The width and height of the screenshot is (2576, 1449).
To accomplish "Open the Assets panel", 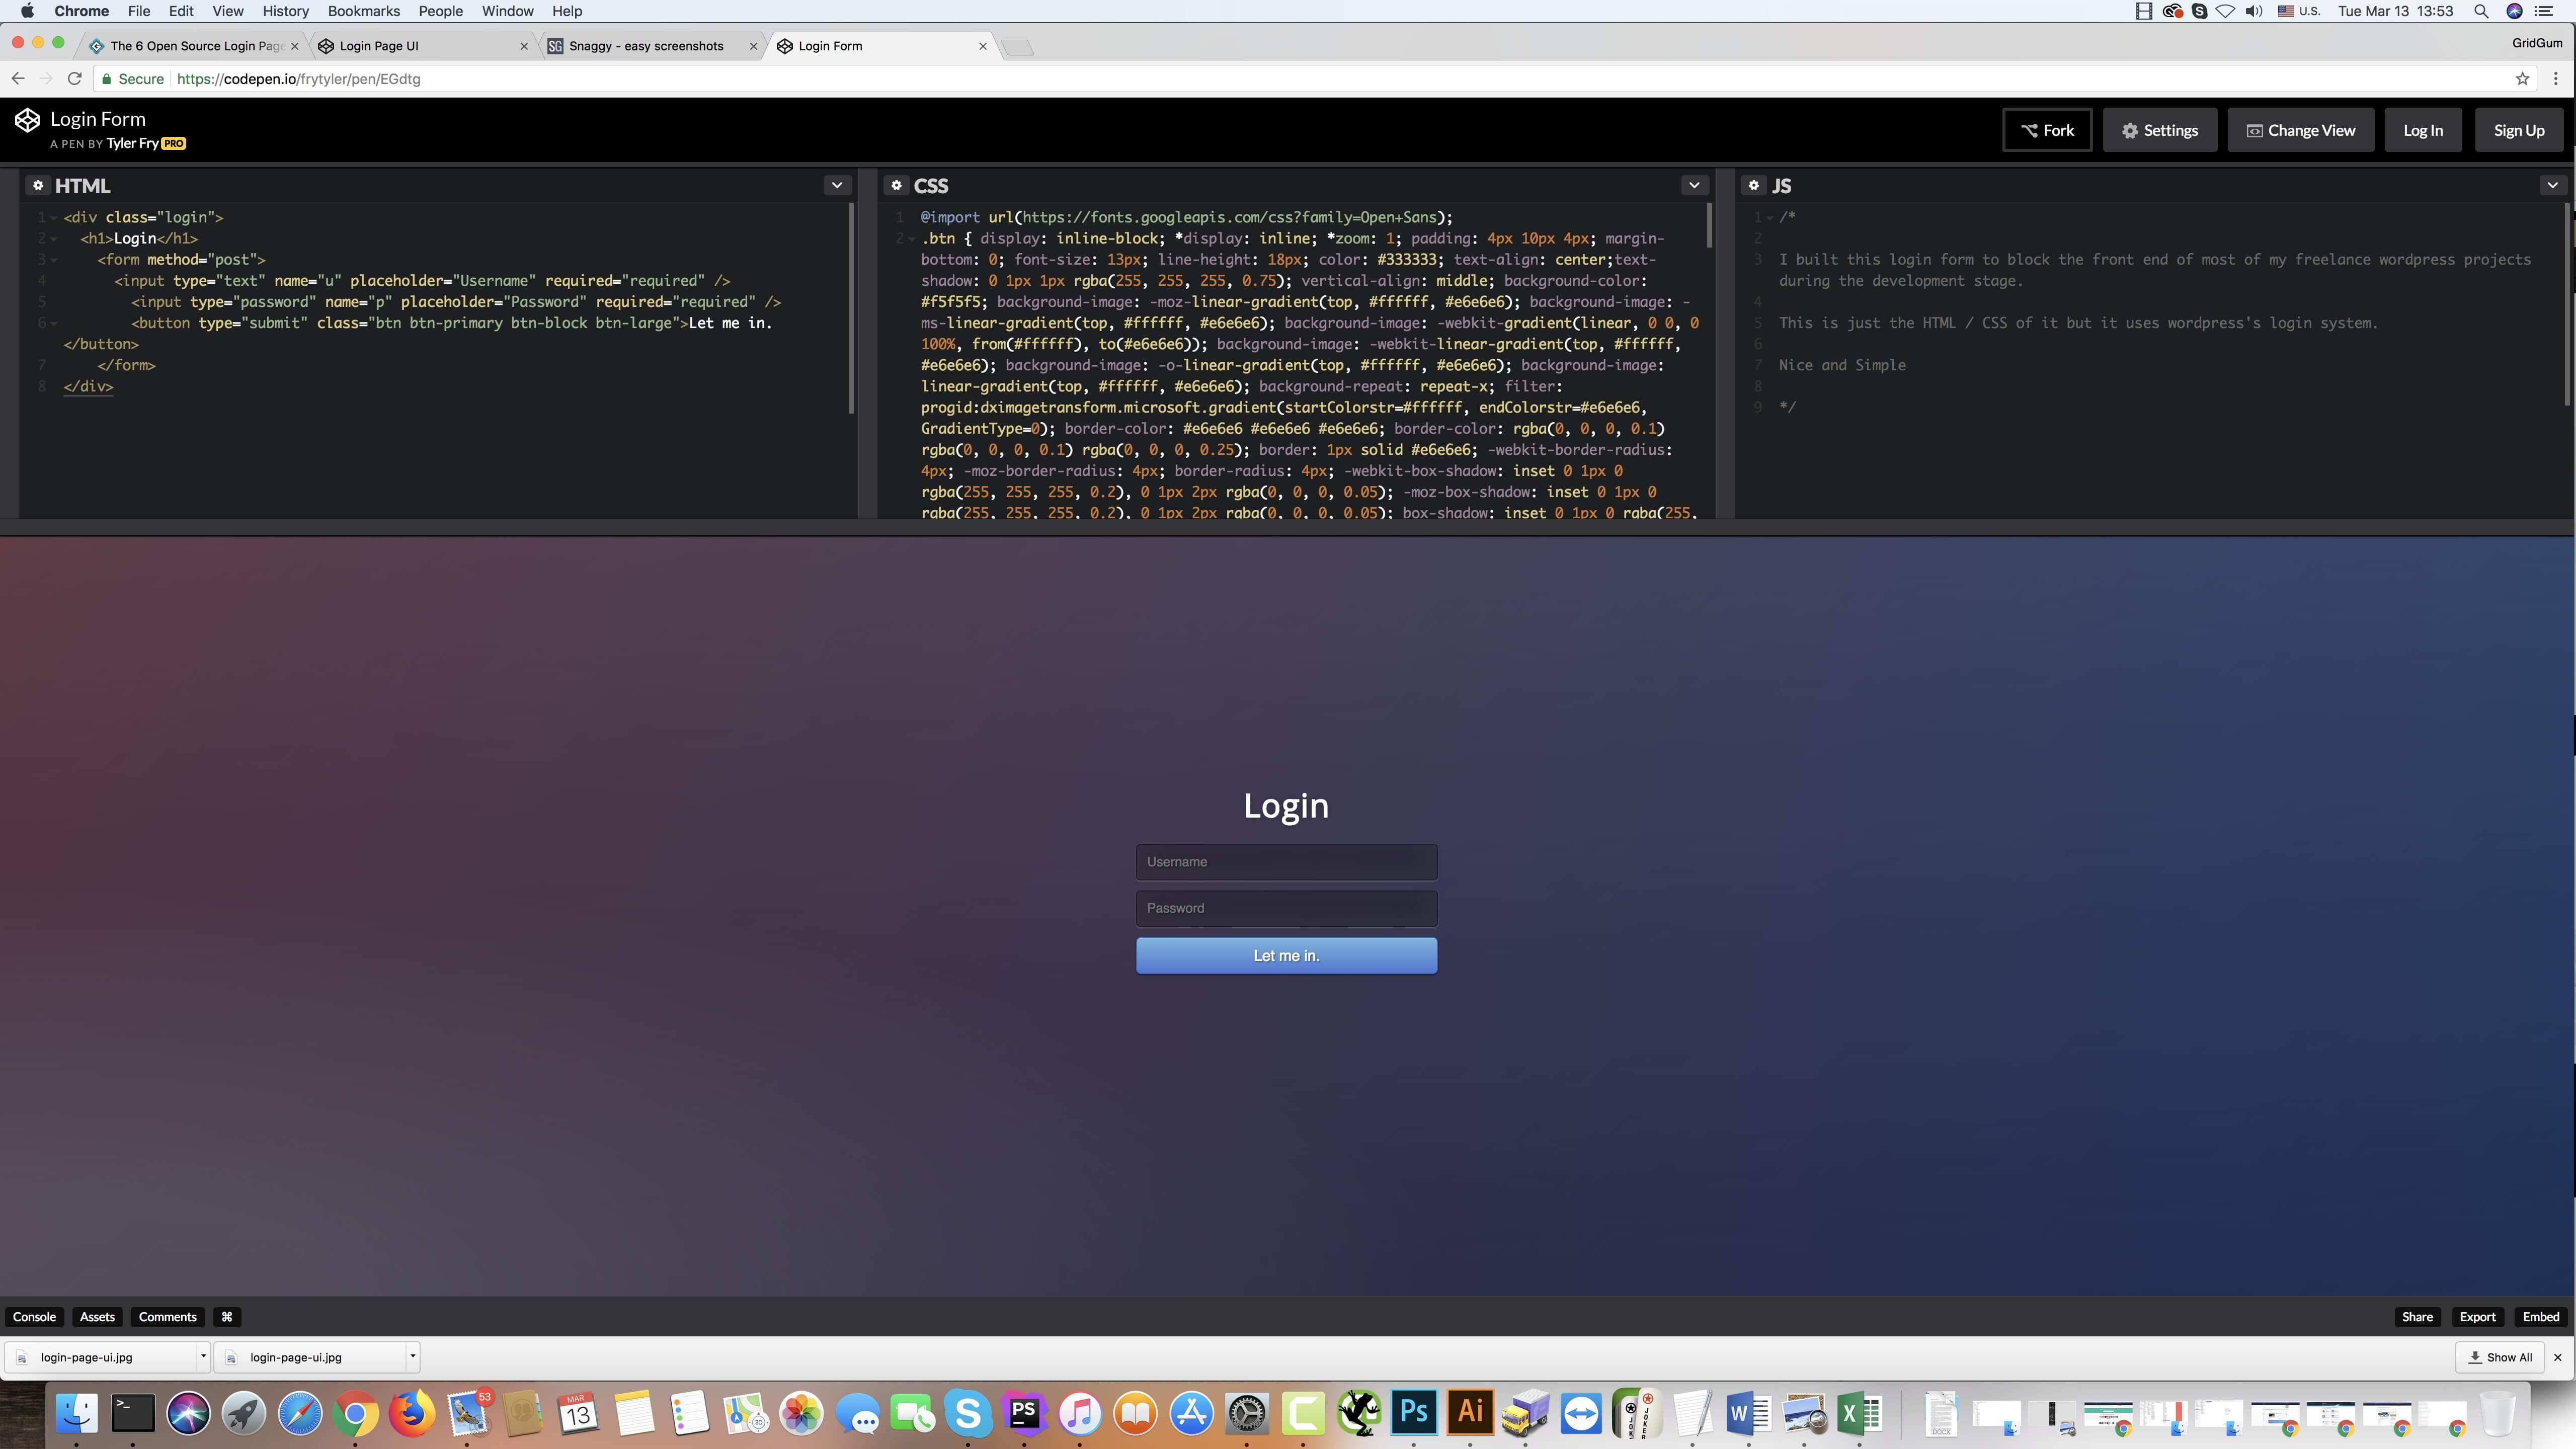I will (x=97, y=1317).
